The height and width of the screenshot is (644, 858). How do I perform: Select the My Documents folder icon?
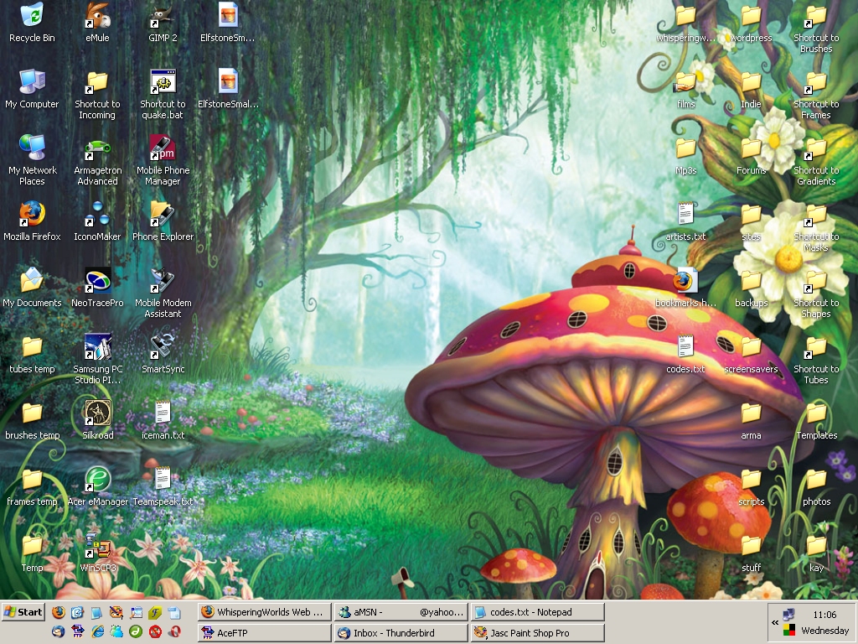(x=32, y=288)
